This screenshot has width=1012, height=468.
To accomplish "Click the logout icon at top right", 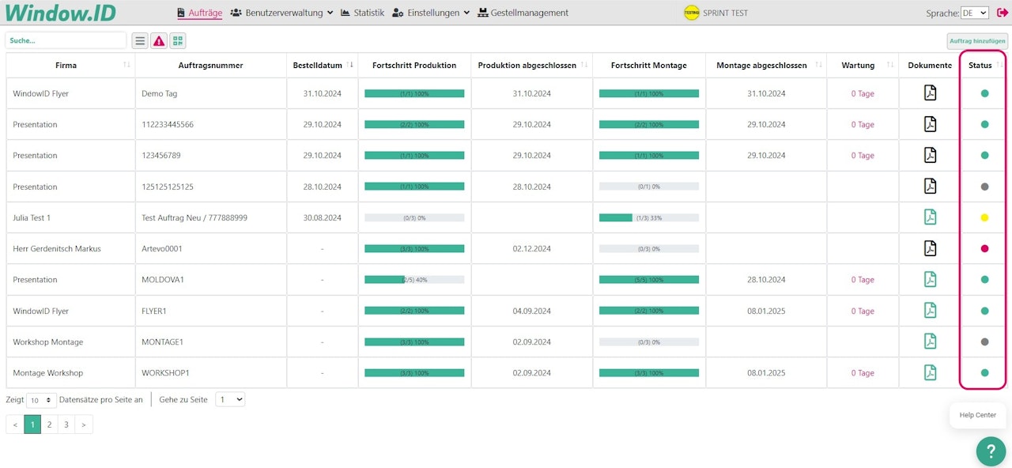I will 1003,13.
